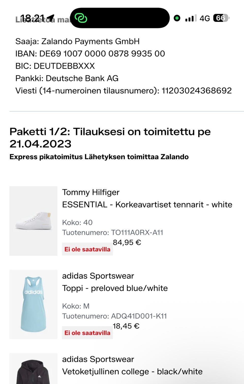Open ESSENTIAL Korkeavartiset tennarit product title
Image resolution: width=244 pixels, height=384 pixels.
click(x=147, y=205)
